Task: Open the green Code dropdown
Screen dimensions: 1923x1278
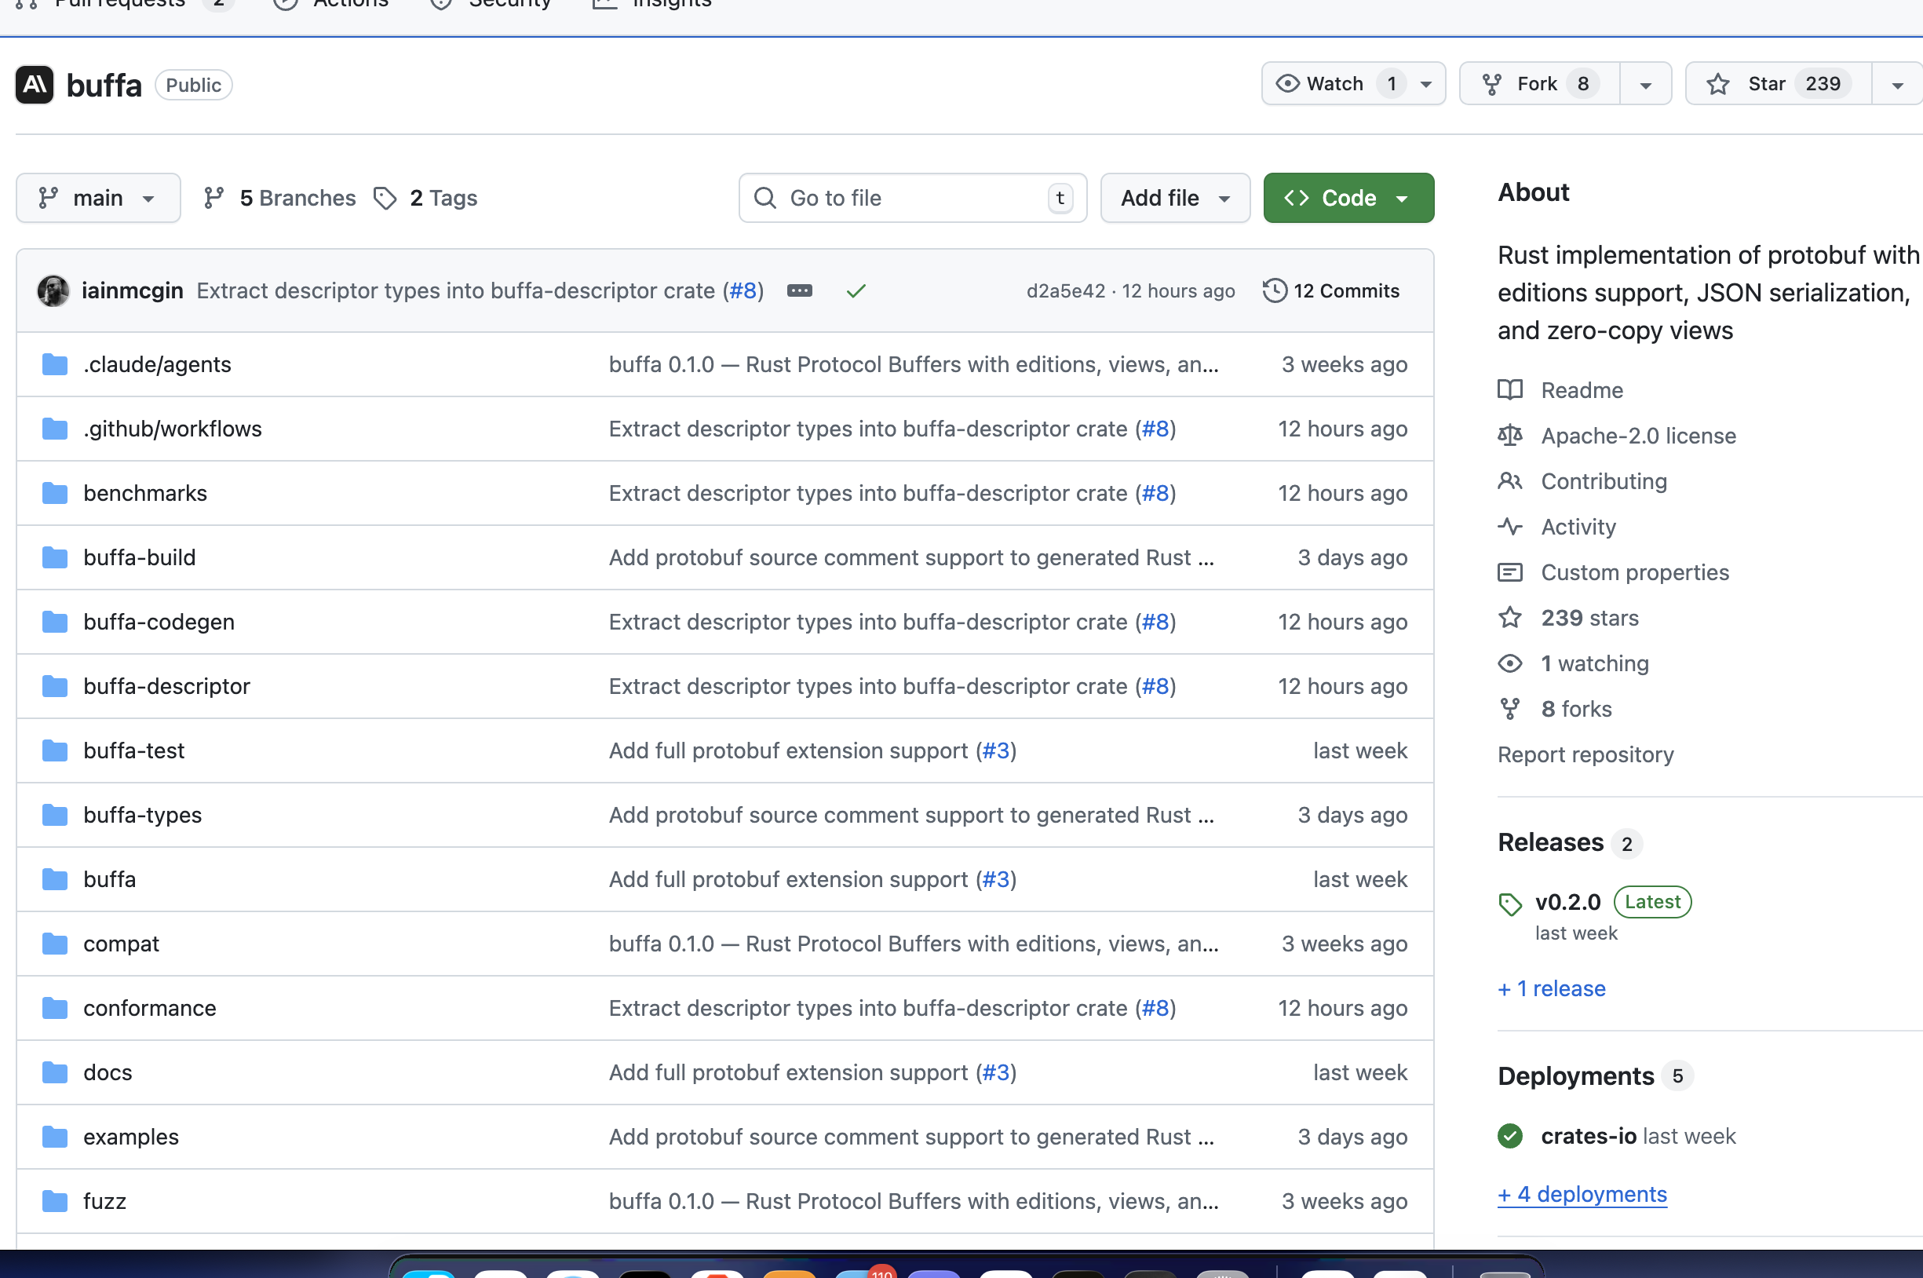Action: pyautogui.click(x=1348, y=198)
